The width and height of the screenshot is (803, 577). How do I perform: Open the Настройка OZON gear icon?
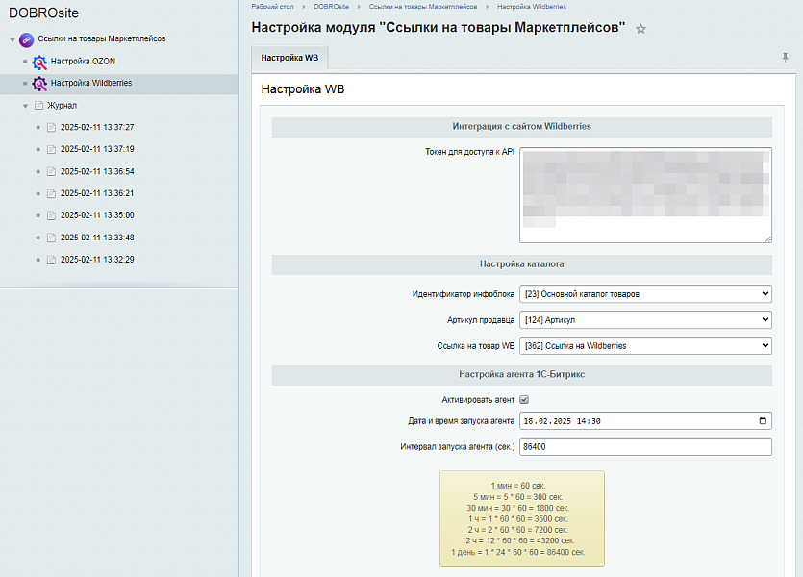point(38,63)
